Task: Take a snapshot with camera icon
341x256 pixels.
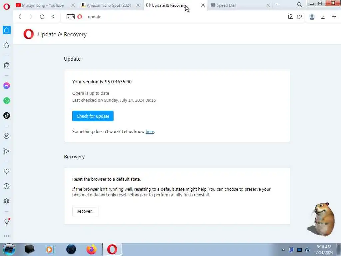Action: (290, 17)
